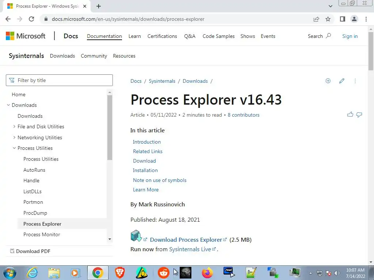This screenshot has height=280, width=374.
Task: Go to Q&A in the top nav
Action: coord(190,36)
